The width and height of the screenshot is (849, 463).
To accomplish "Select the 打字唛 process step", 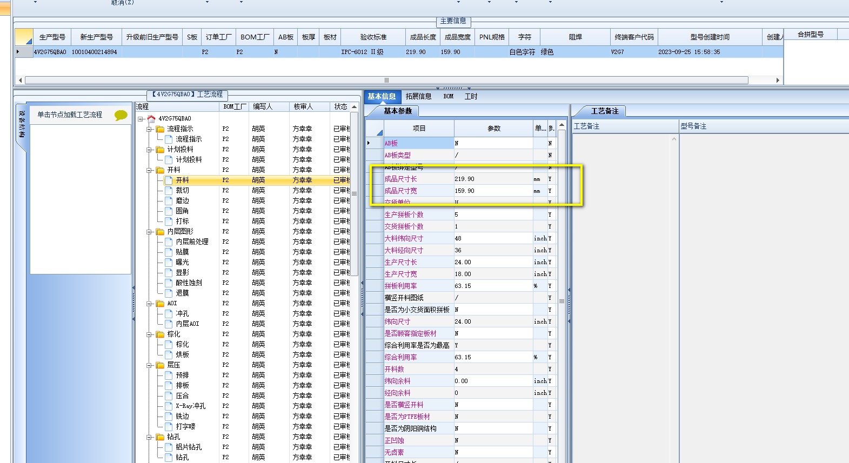I will click(185, 426).
